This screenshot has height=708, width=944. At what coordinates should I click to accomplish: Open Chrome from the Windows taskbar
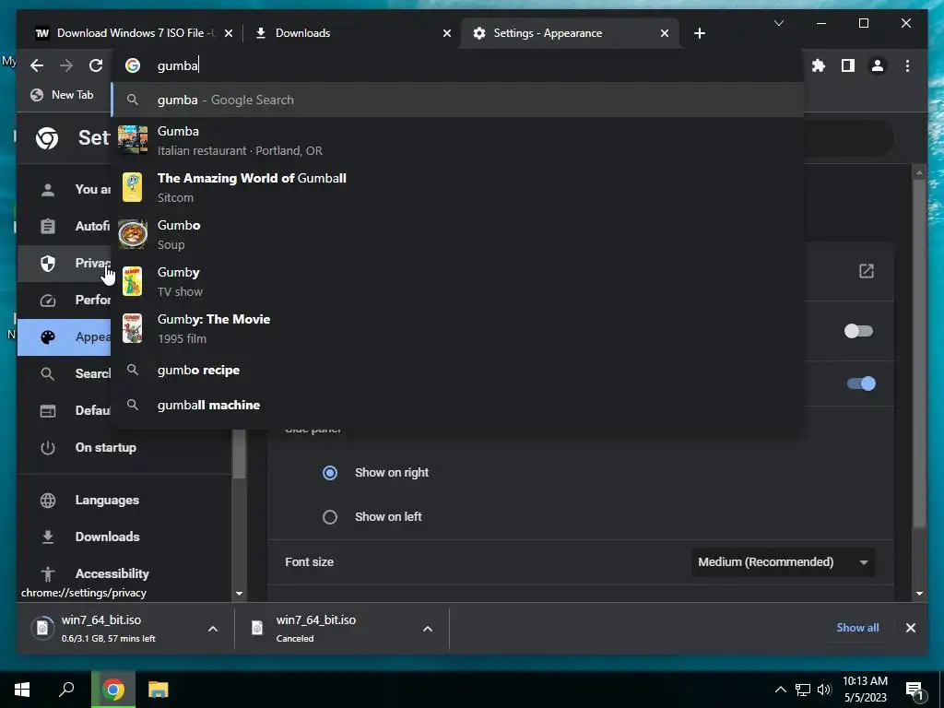112,690
